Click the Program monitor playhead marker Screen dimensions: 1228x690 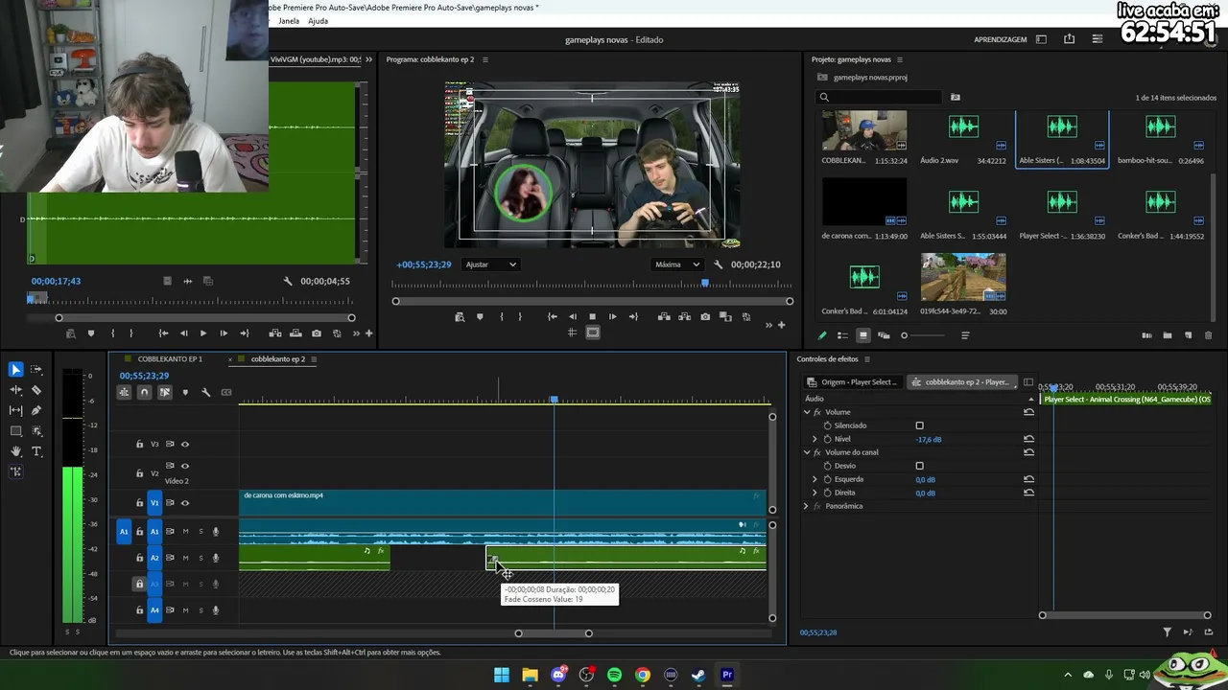tap(705, 283)
